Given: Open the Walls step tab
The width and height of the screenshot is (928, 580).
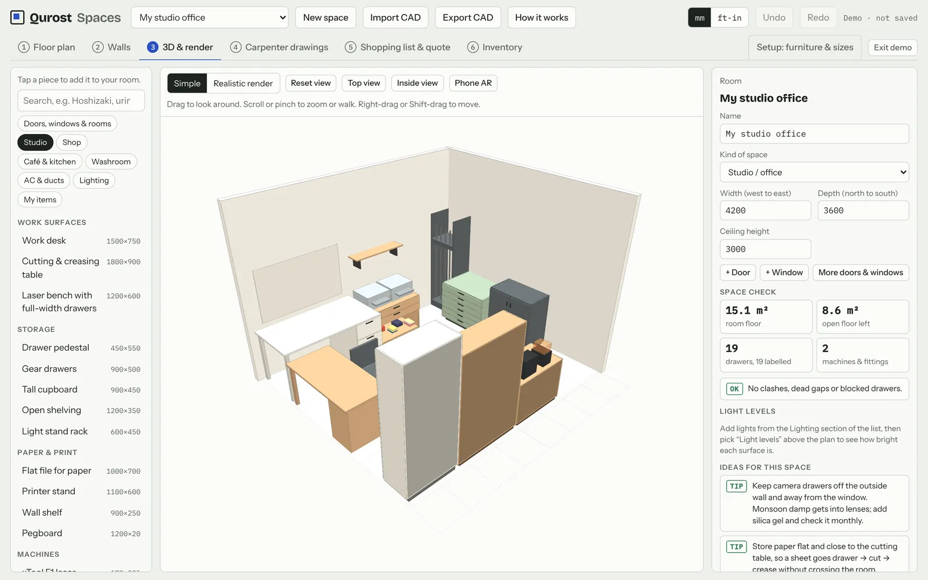Looking at the screenshot, I should pos(111,47).
